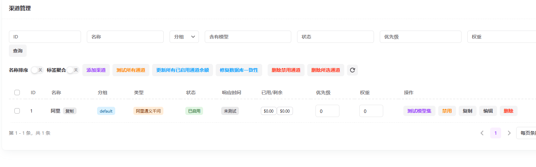Click the default group tag
Viewport: 536px width, 167px height.
click(x=106, y=111)
